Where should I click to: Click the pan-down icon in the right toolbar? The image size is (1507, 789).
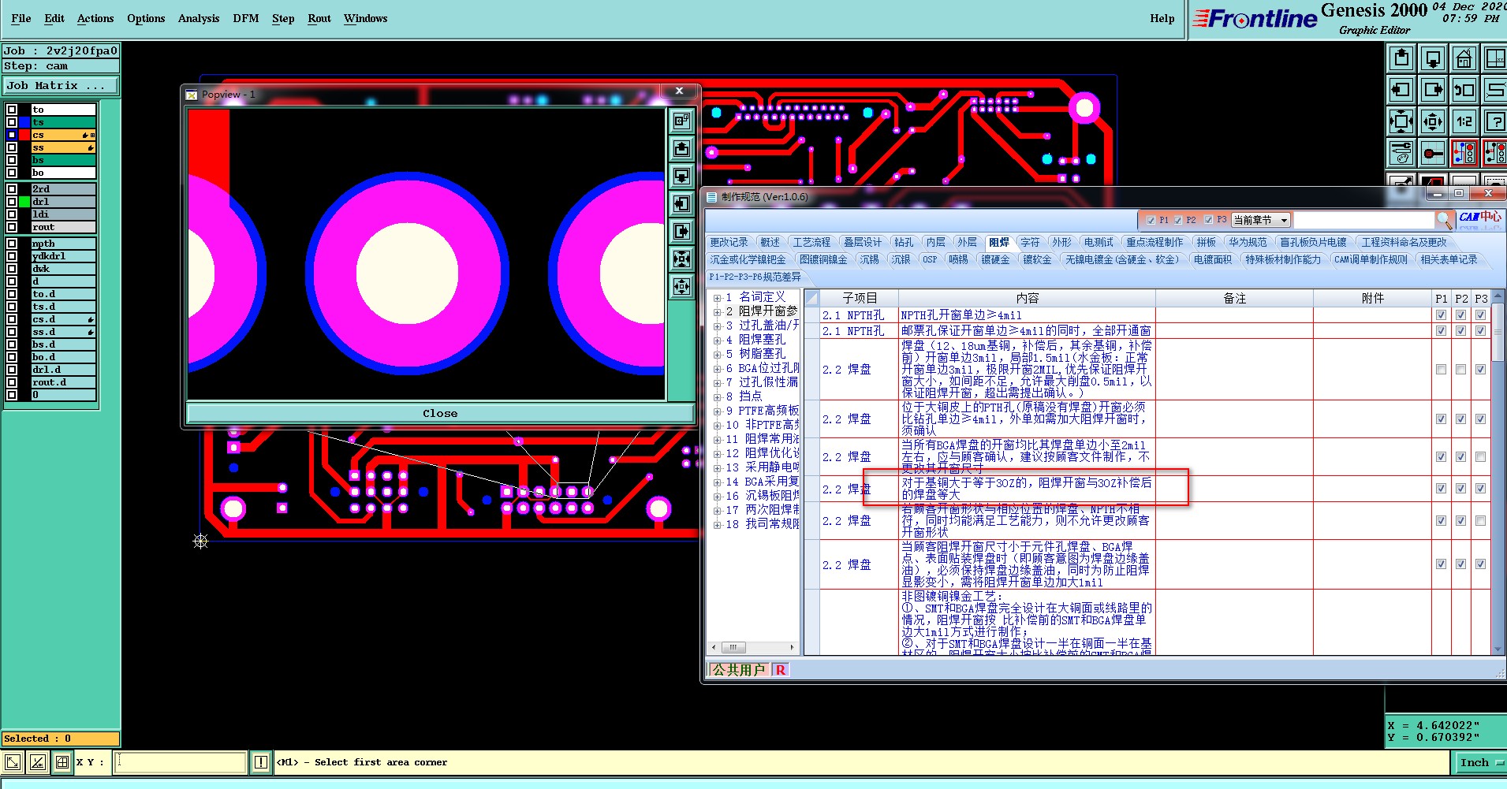click(x=1433, y=58)
